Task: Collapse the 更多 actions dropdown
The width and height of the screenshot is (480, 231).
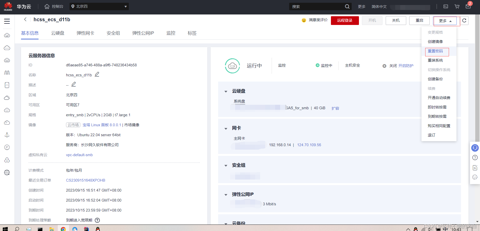Action: click(445, 21)
